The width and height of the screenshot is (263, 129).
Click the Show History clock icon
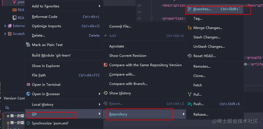pyautogui.click(x=106, y=93)
